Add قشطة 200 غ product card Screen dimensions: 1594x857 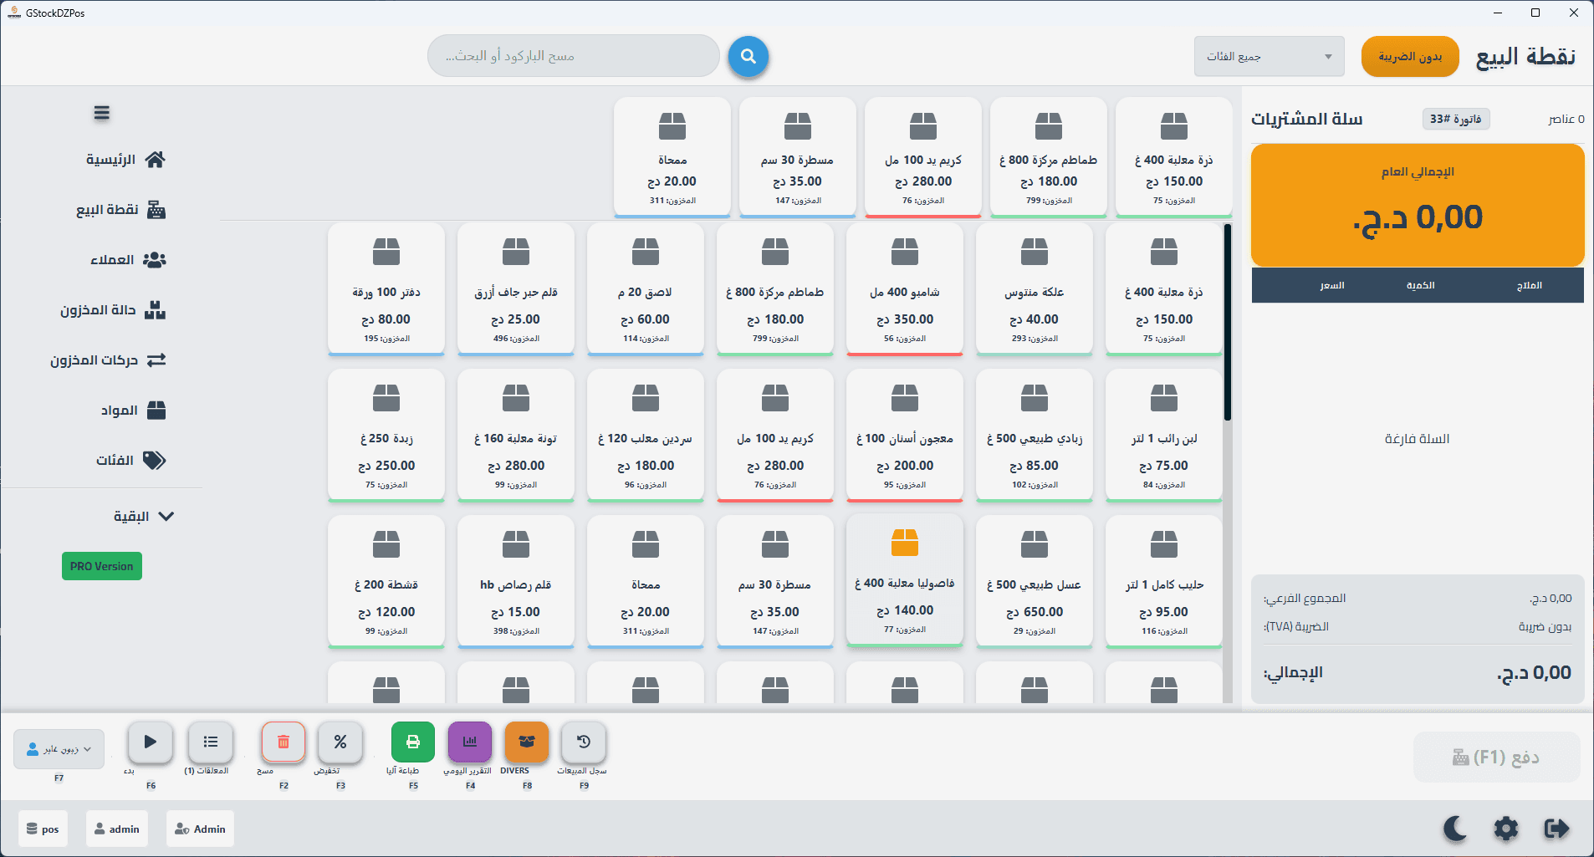pyautogui.click(x=386, y=582)
